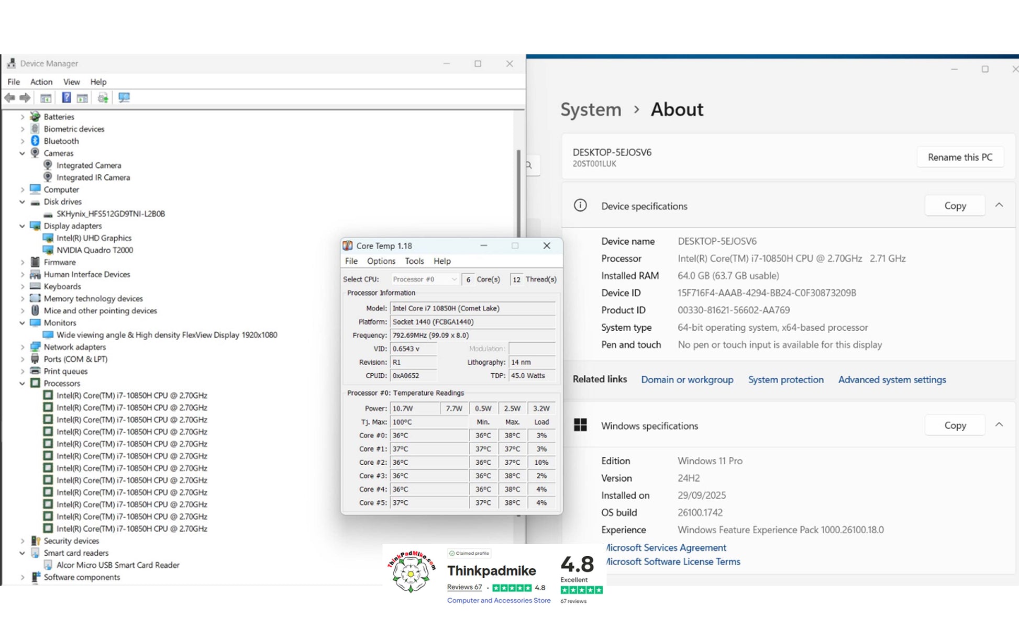This screenshot has width=1019, height=640.
Task: Click the Forward arrow in Device Manager toolbar
Action: (25, 98)
